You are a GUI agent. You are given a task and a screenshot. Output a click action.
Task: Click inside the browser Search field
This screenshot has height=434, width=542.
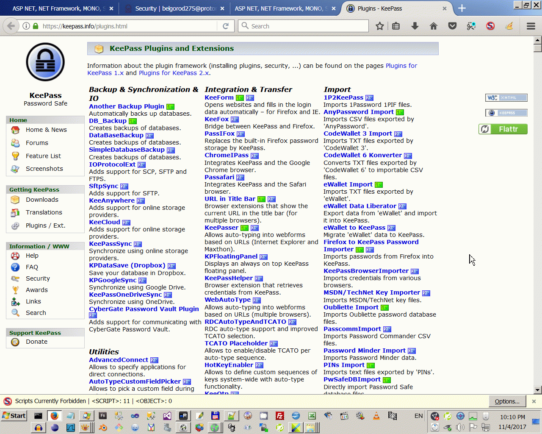(304, 26)
